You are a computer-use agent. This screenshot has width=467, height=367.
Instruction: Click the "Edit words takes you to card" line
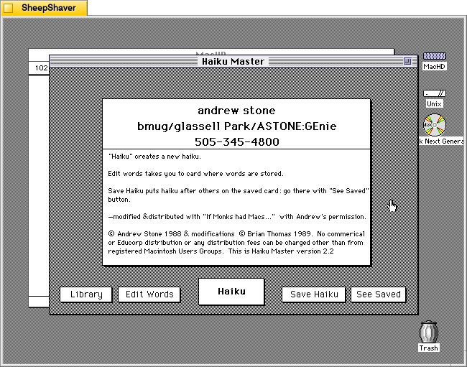click(195, 174)
